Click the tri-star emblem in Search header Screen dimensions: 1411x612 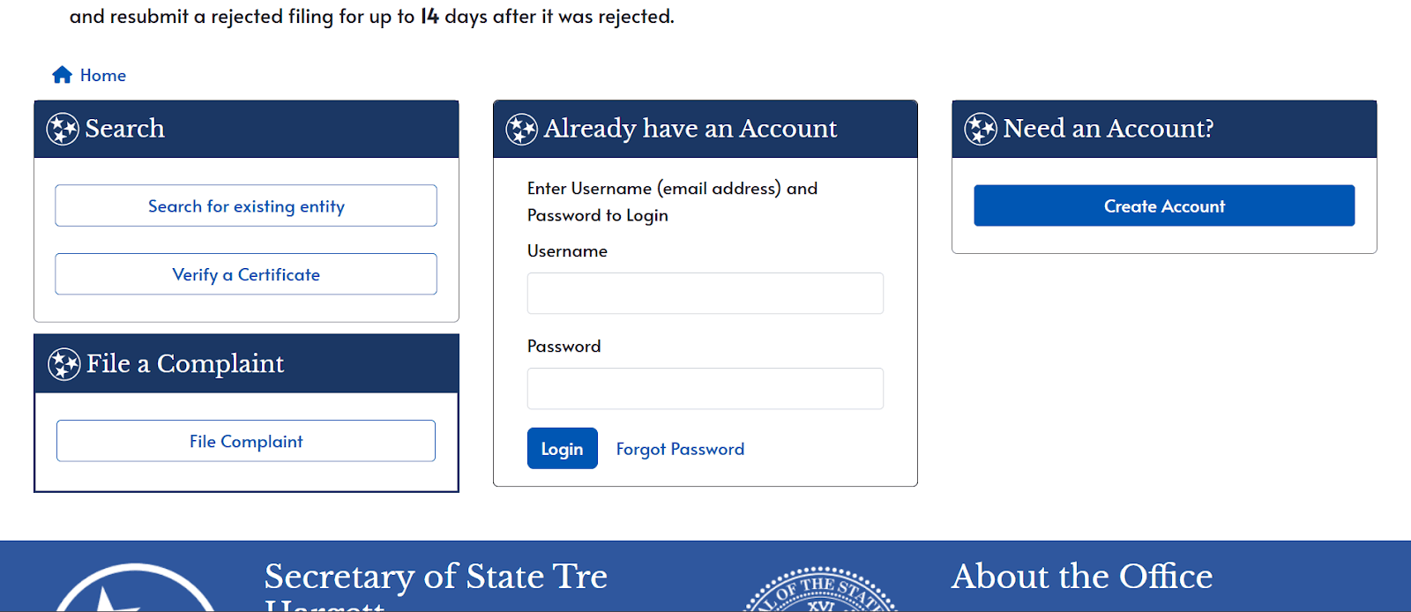point(63,129)
